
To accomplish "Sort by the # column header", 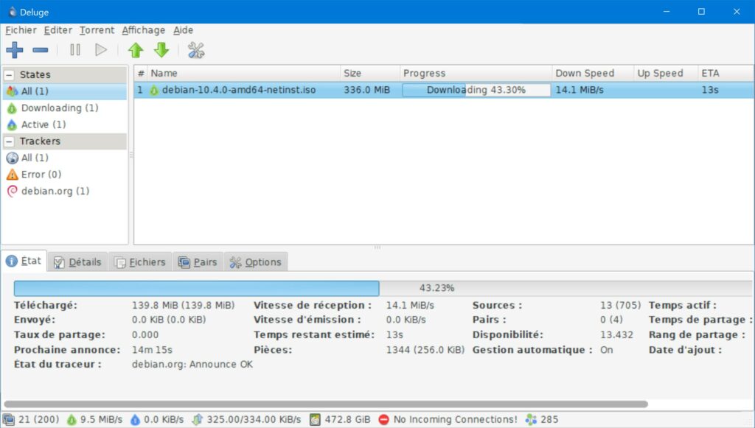I will pyautogui.click(x=141, y=74).
